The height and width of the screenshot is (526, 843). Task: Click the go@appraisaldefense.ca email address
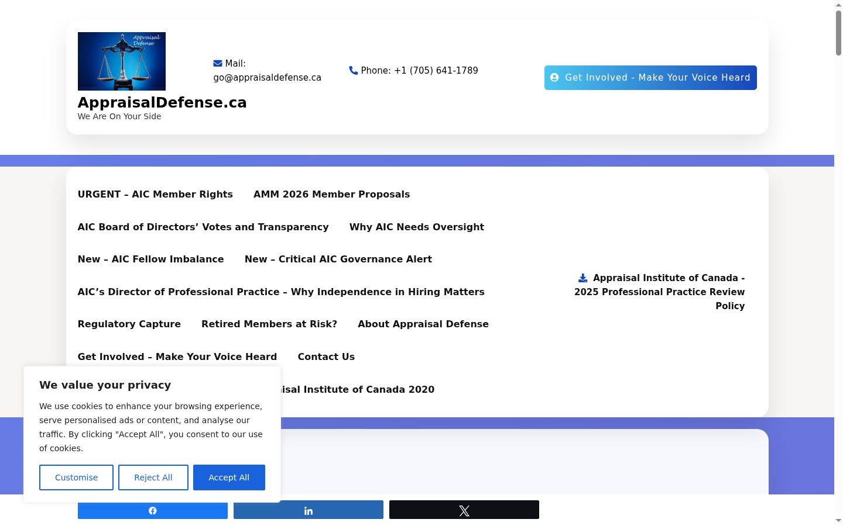tap(267, 78)
